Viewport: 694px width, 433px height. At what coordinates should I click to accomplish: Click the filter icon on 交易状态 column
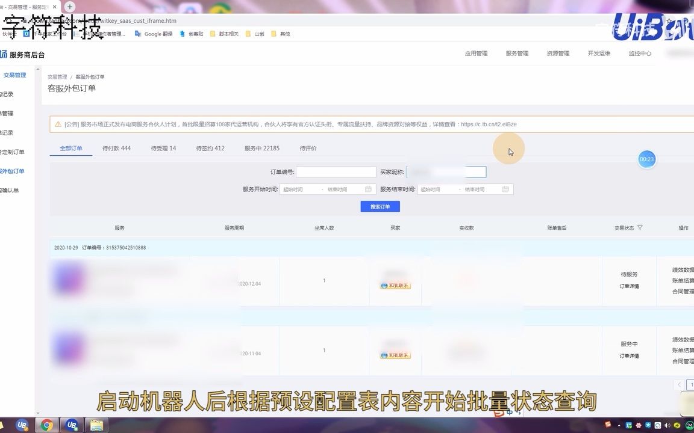[640, 227]
